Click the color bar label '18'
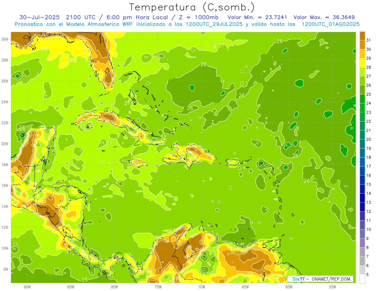The image size is (377, 291). [x=369, y=157]
